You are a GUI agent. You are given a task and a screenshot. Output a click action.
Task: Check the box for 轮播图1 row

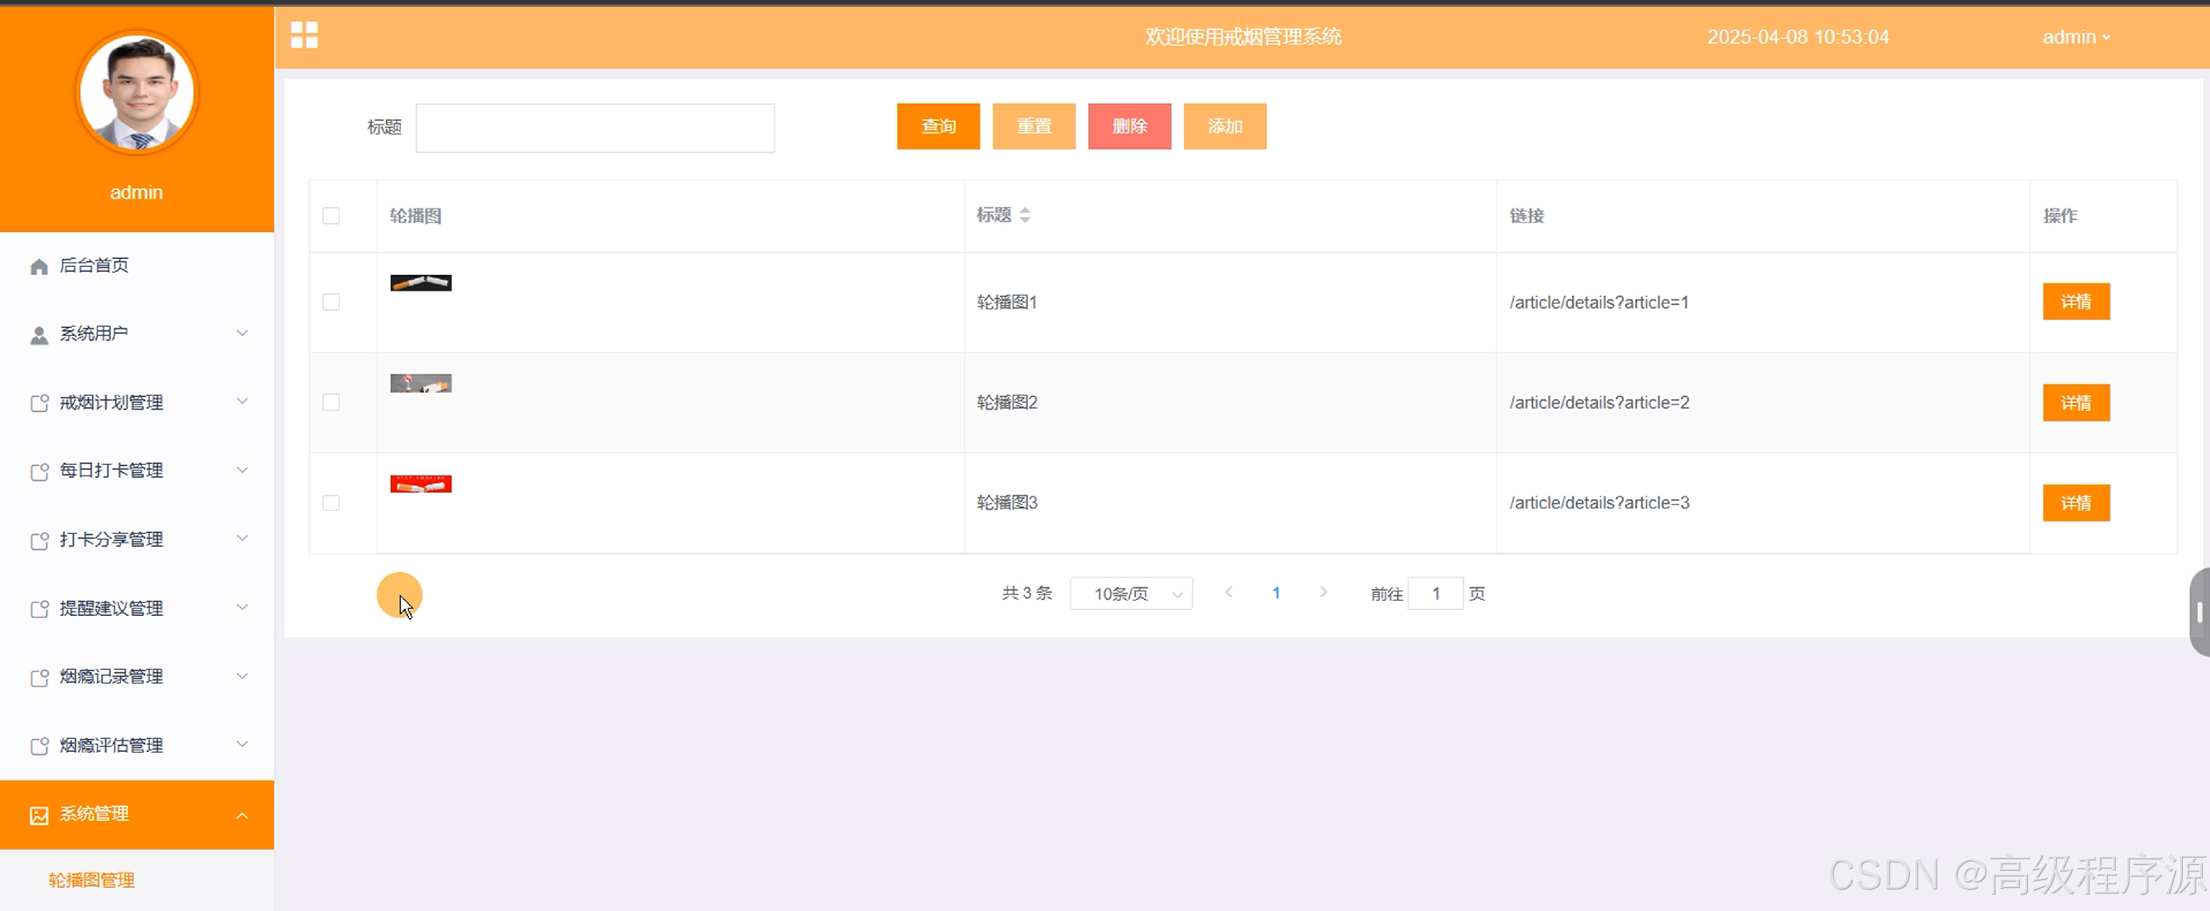(x=331, y=302)
